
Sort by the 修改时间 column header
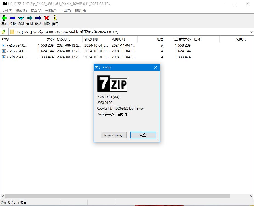(69, 39)
